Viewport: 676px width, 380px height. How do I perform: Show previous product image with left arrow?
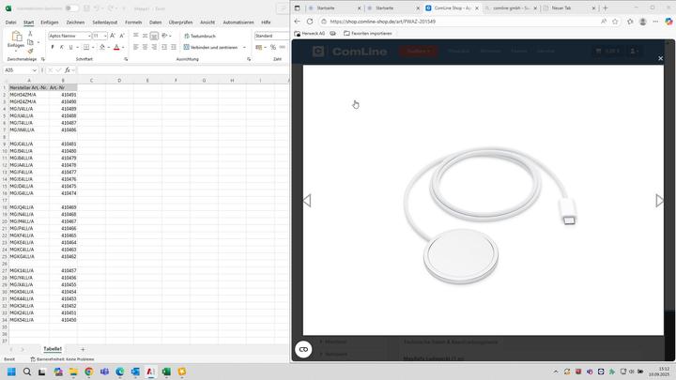(307, 201)
